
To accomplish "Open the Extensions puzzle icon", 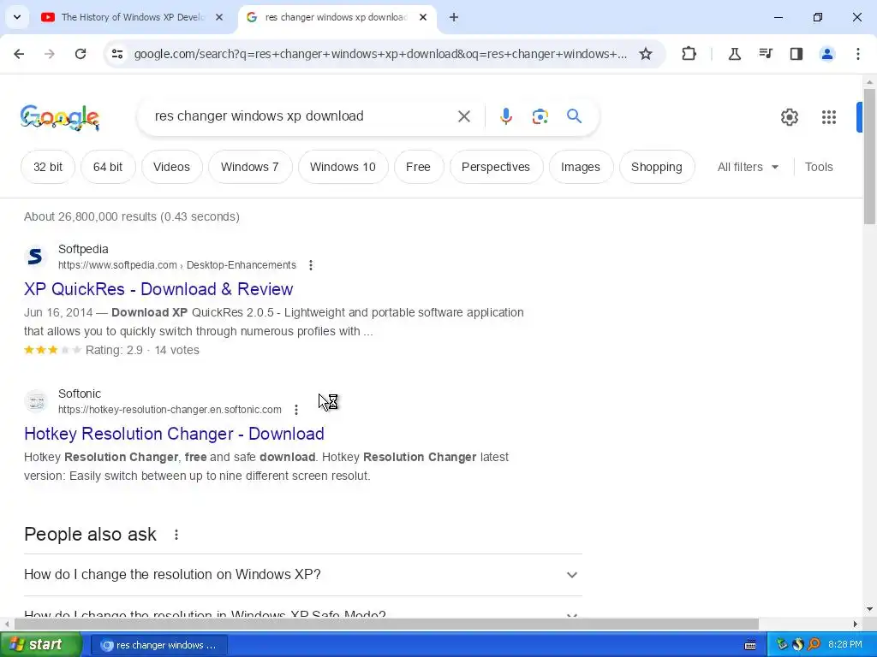I will point(689,54).
